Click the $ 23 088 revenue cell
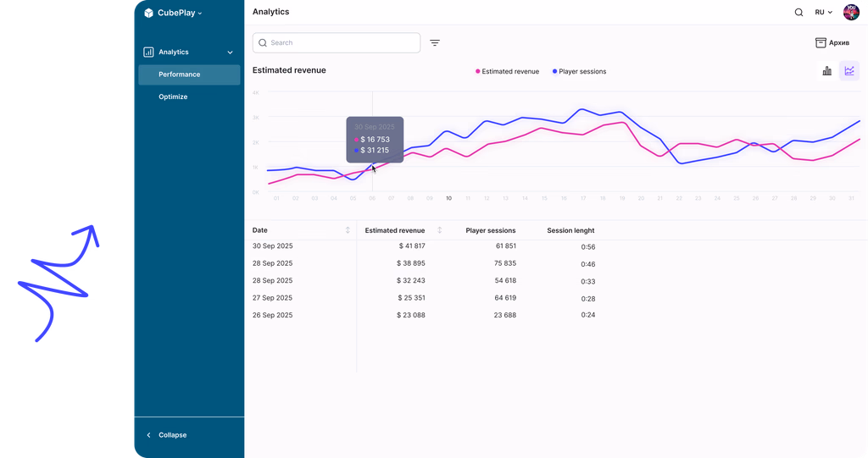 pyautogui.click(x=411, y=315)
